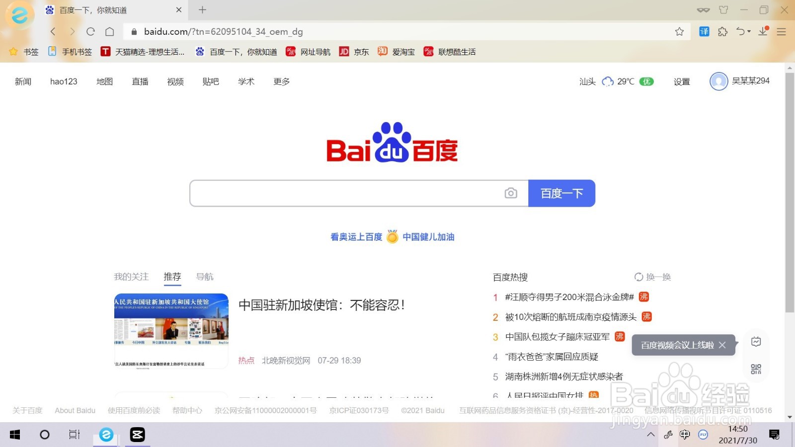795x447 pixels.
Task: Click the 百度一下 search button
Action: (x=561, y=193)
